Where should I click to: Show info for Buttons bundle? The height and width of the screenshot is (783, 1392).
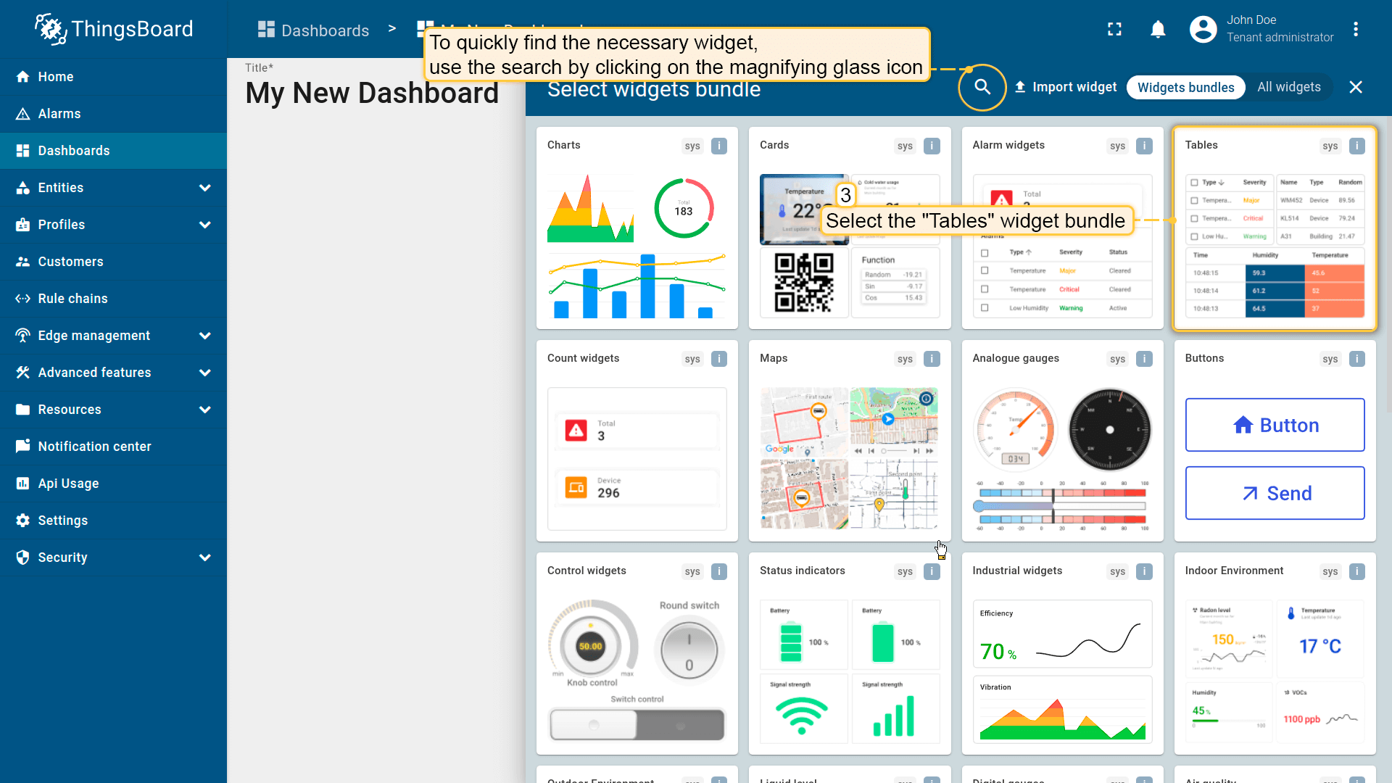click(1356, 359)
